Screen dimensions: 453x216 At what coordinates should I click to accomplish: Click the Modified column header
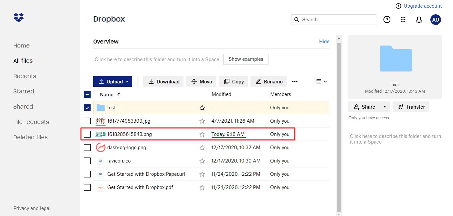click(x=222, y=94)
